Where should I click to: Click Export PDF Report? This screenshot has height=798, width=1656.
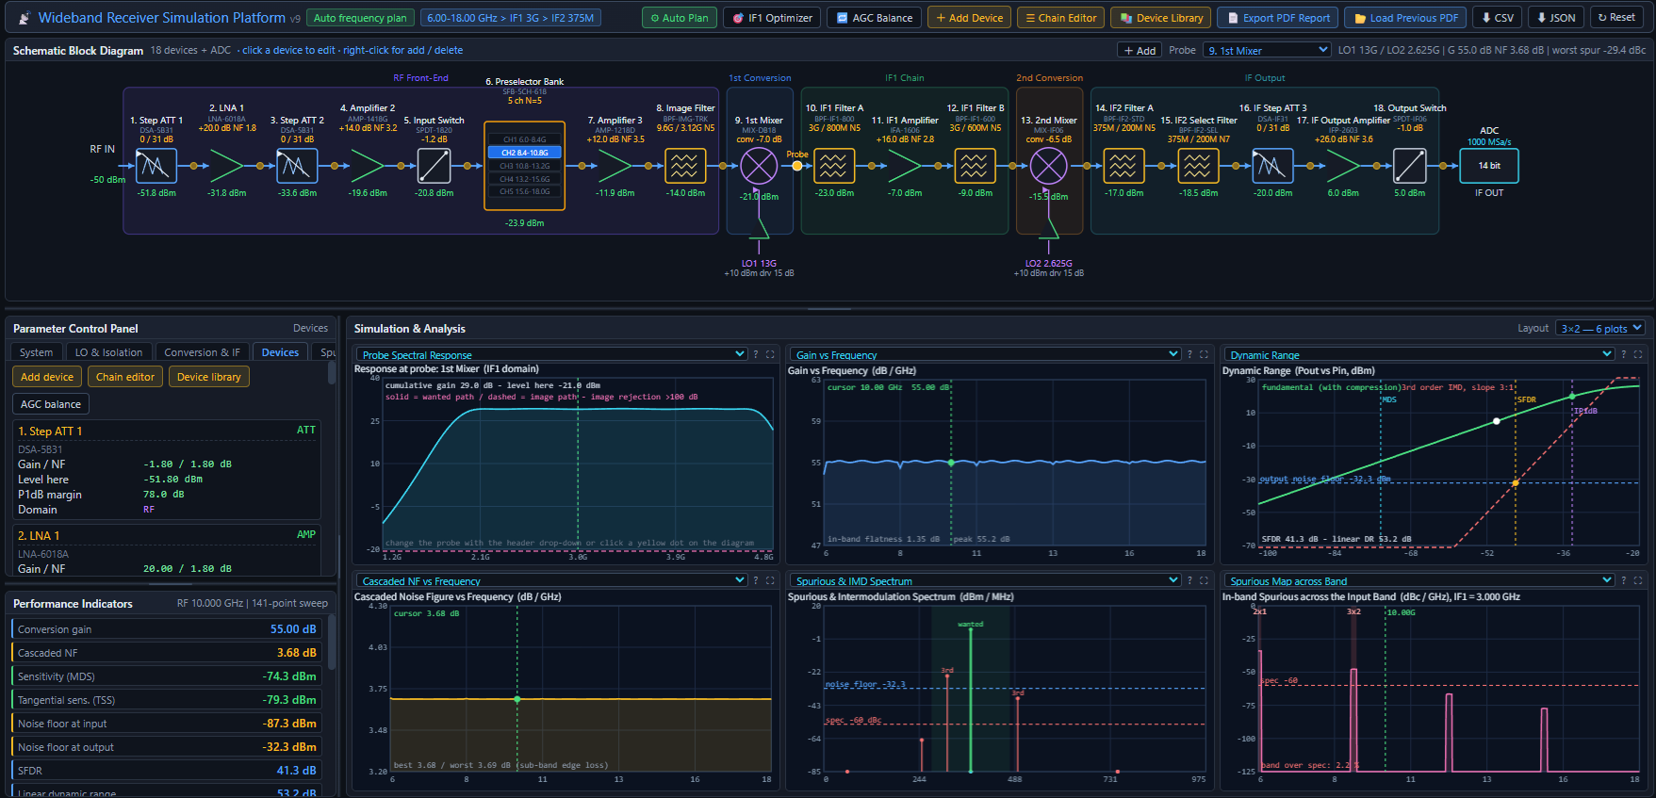click(x=1277, y=18)
